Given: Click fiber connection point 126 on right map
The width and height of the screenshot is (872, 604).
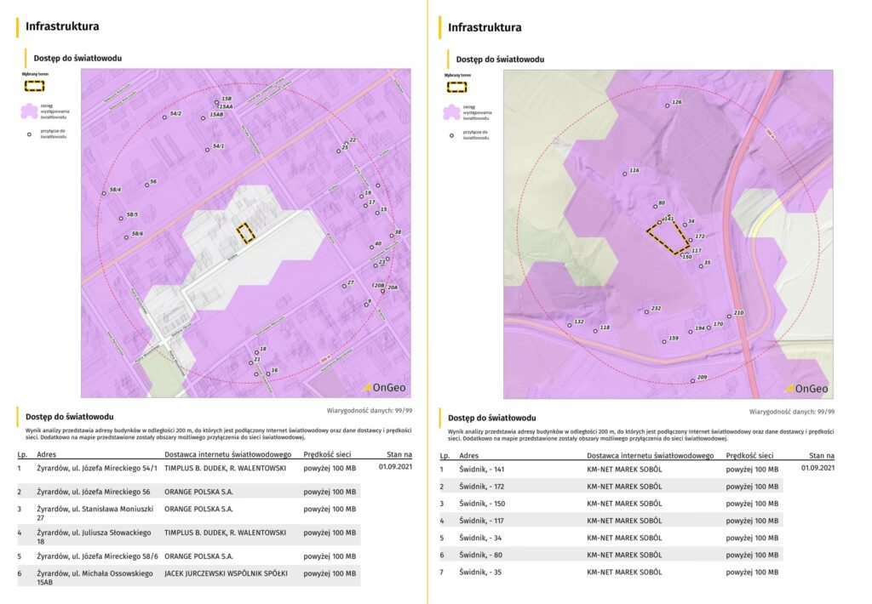Looking at the screenshot, I should pyautogui.click(x=668, y=106).
